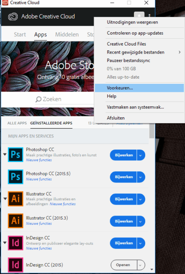Select Afsluiten to quit
Screen dimensions: 185x274
[x=139, y=118]
